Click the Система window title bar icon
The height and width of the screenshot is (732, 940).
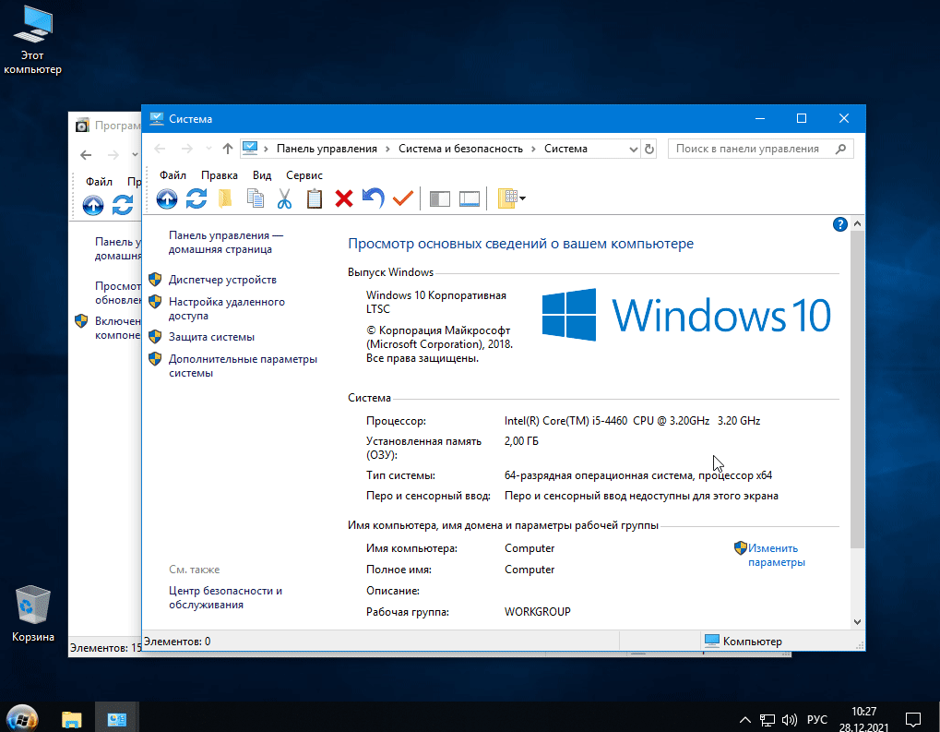pyautogui.click(x=157, y=119)
